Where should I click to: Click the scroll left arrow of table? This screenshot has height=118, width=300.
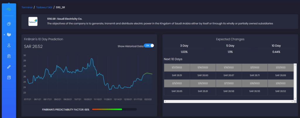[165, 101]
